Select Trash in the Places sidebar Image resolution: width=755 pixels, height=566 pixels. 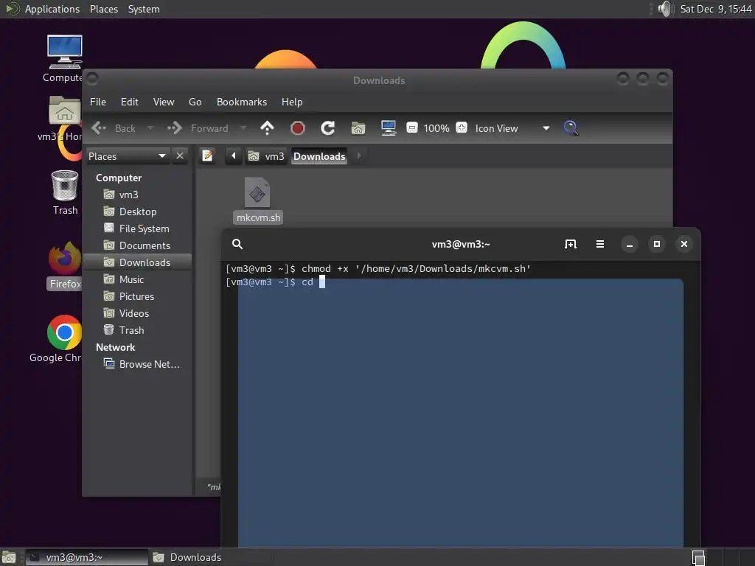[138, 330]
